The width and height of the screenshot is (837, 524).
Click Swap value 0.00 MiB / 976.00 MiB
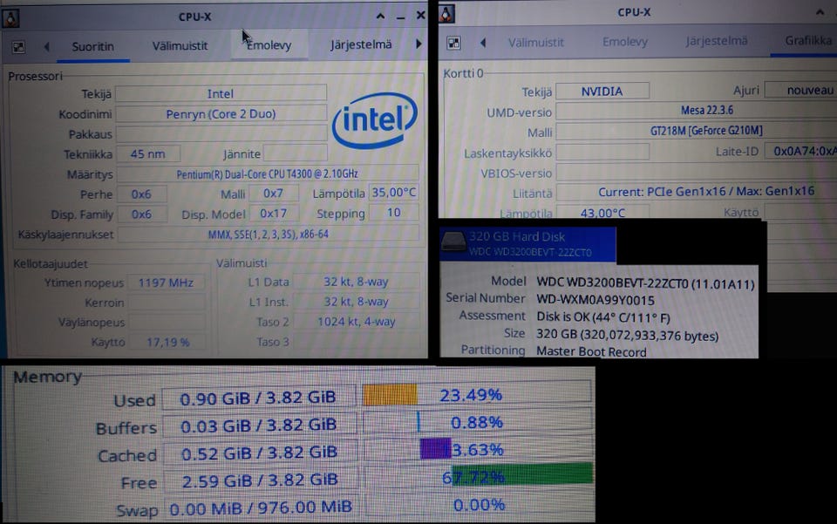(x=261, y=507)
